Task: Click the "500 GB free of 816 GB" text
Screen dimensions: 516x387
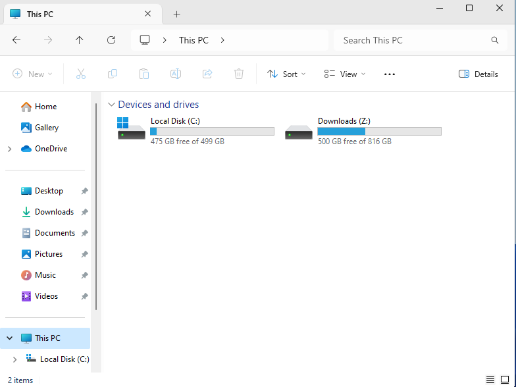Action: coord(354,142)
